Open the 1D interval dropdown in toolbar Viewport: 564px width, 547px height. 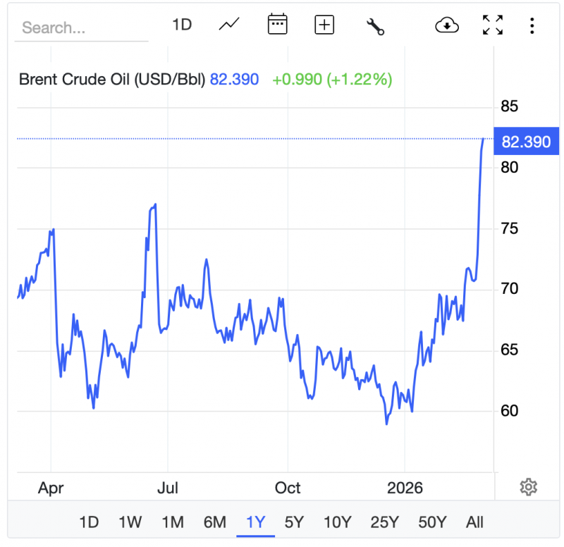point(182,25)
